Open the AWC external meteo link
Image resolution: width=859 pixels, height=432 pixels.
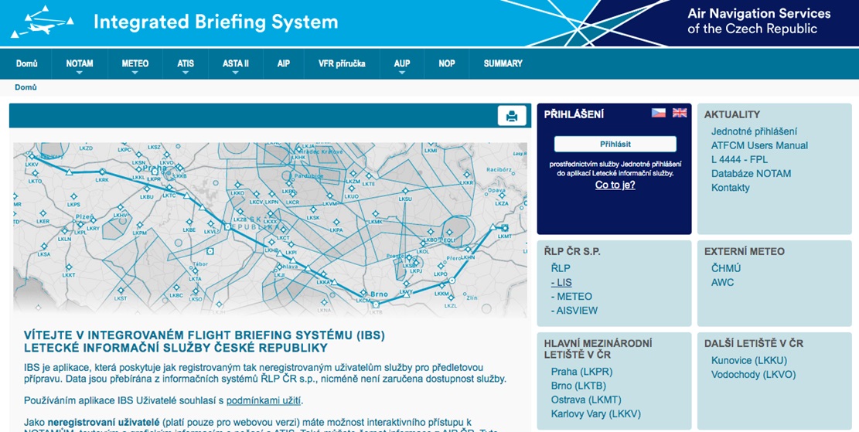(x=723, y=283)
